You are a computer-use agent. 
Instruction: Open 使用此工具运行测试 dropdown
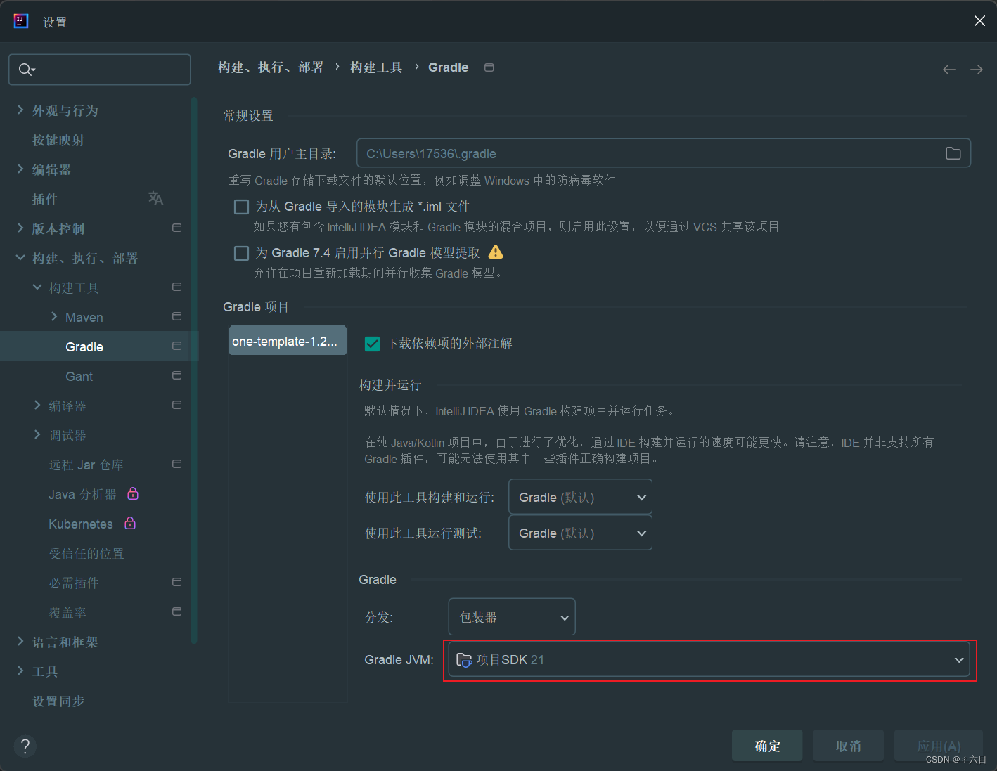pyautogui.click(x=580, y=533)
